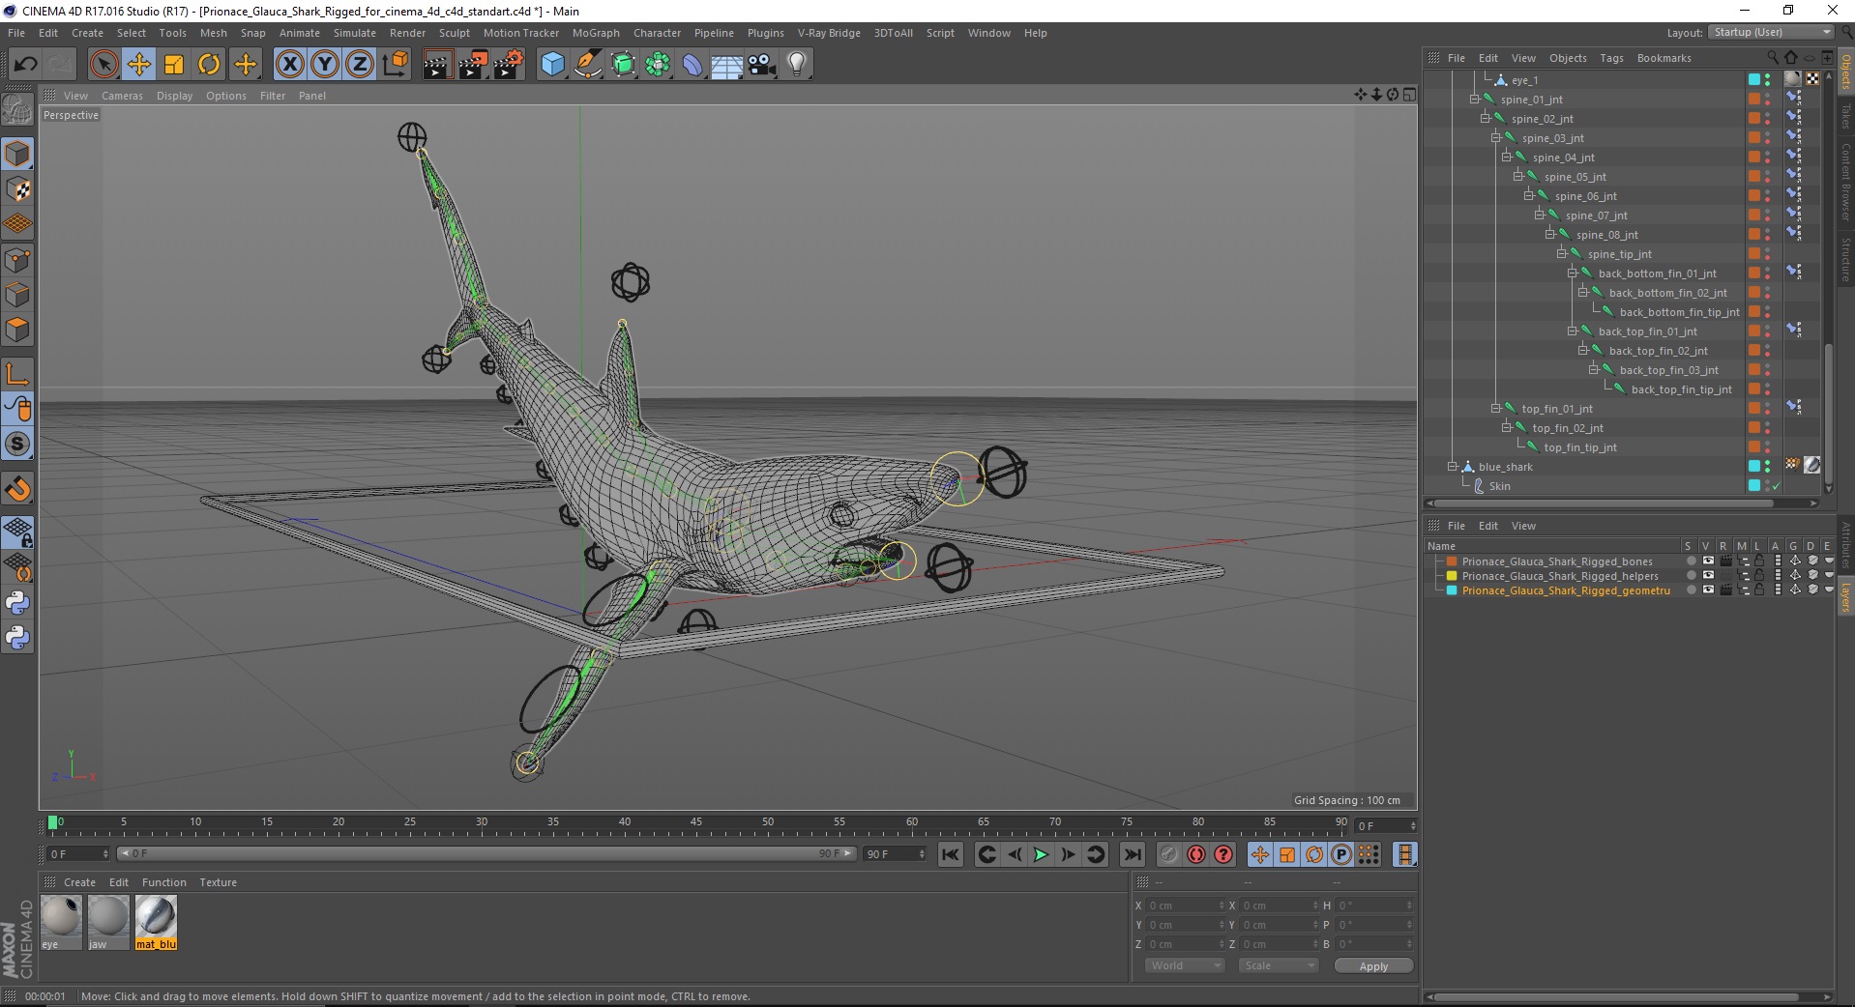Click first Python script icon
Image resolution: width=1855 pixels, height=1007 pixels.
pos(17,603)
